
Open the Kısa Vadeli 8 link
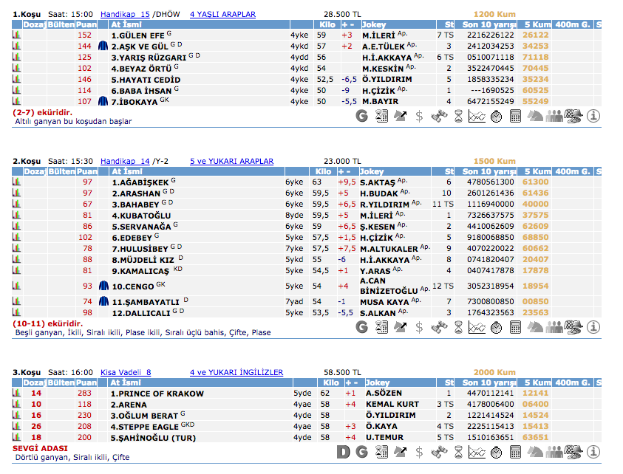(126, 373)
